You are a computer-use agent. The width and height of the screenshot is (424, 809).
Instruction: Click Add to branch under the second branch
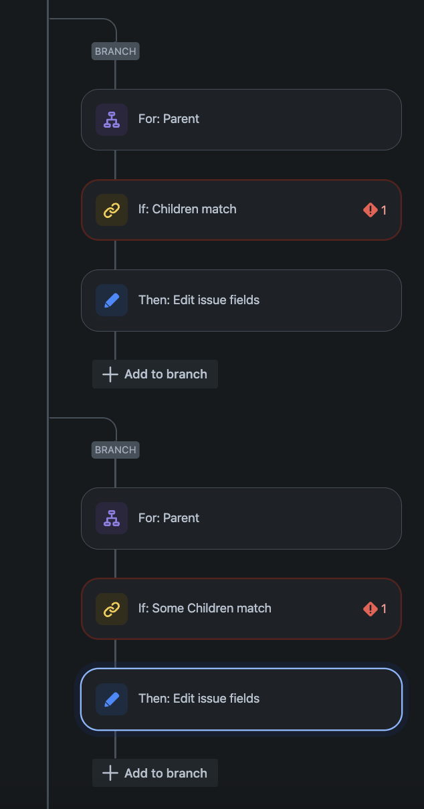(154, 773)
